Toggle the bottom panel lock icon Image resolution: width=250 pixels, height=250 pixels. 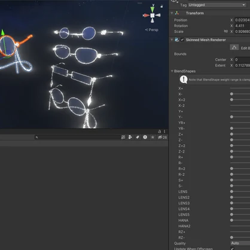[159, 132]
